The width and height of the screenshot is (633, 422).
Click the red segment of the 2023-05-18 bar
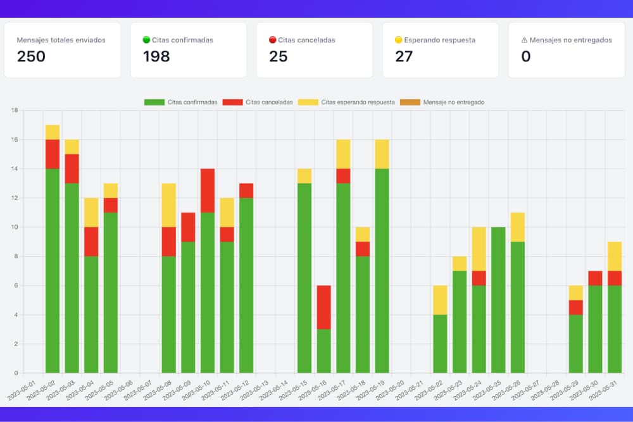click(363, 249)
